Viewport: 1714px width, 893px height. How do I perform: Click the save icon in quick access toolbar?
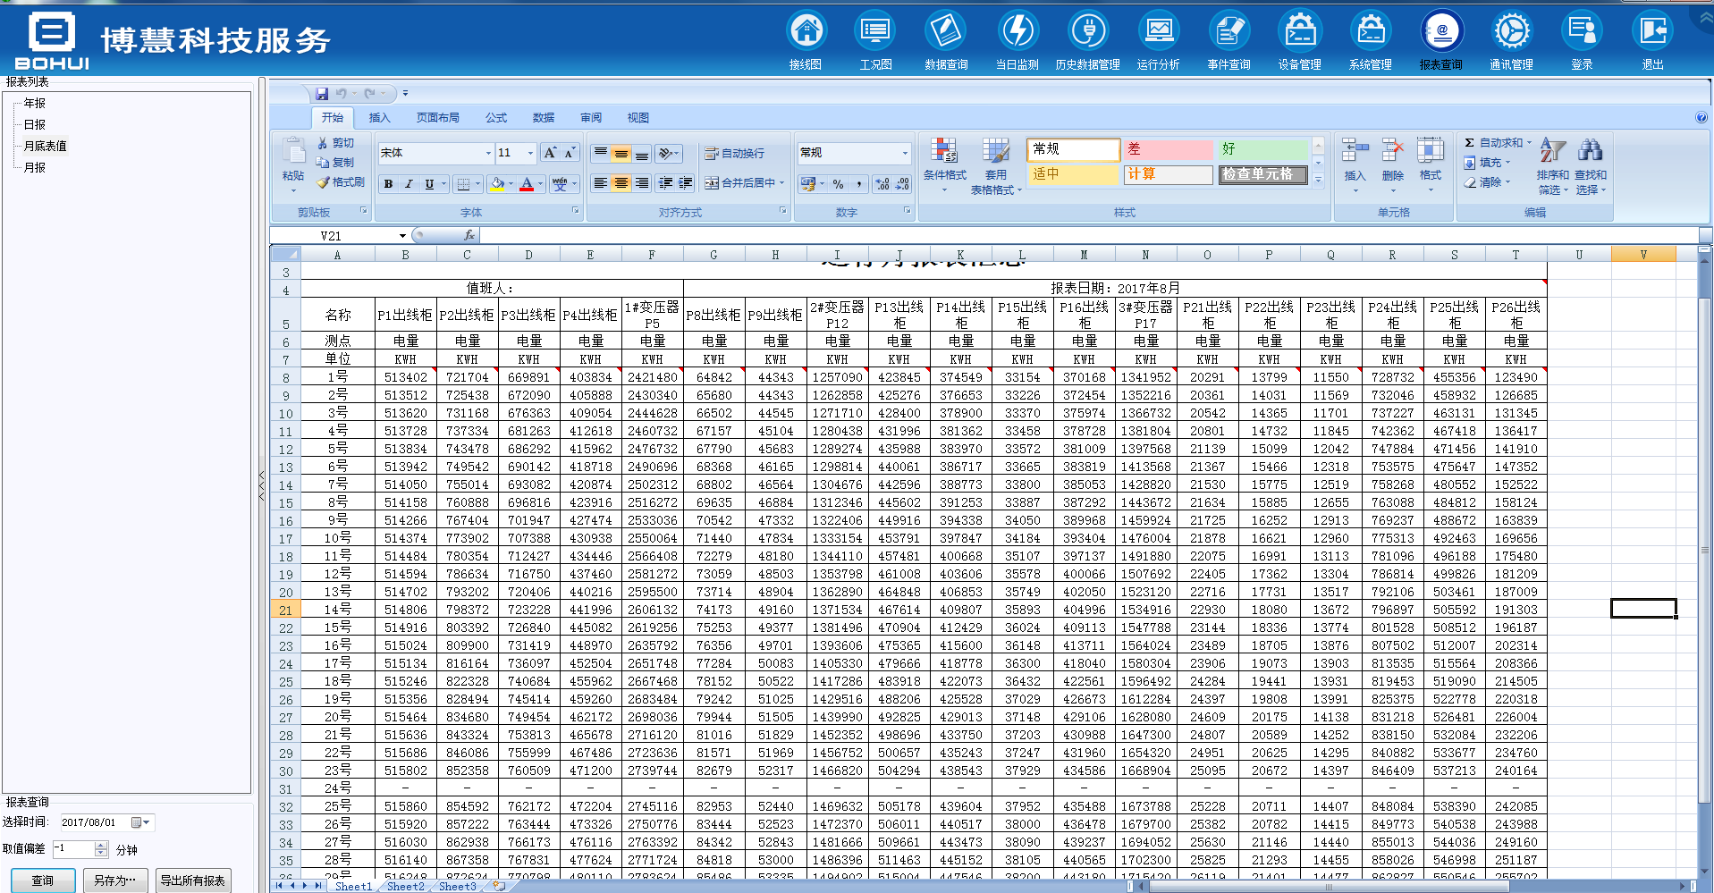(322, 93)
